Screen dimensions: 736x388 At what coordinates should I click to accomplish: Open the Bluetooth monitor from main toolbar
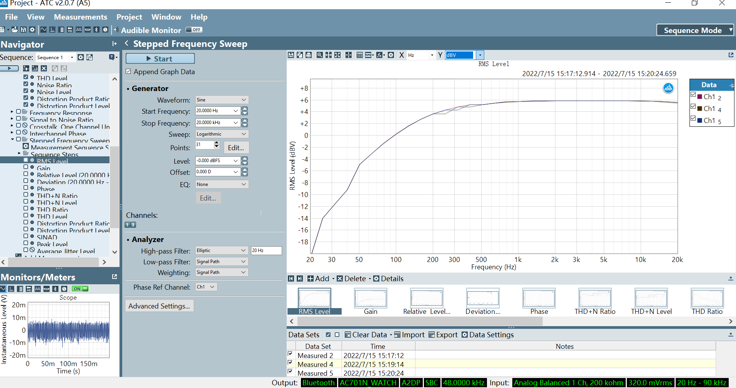96,30
